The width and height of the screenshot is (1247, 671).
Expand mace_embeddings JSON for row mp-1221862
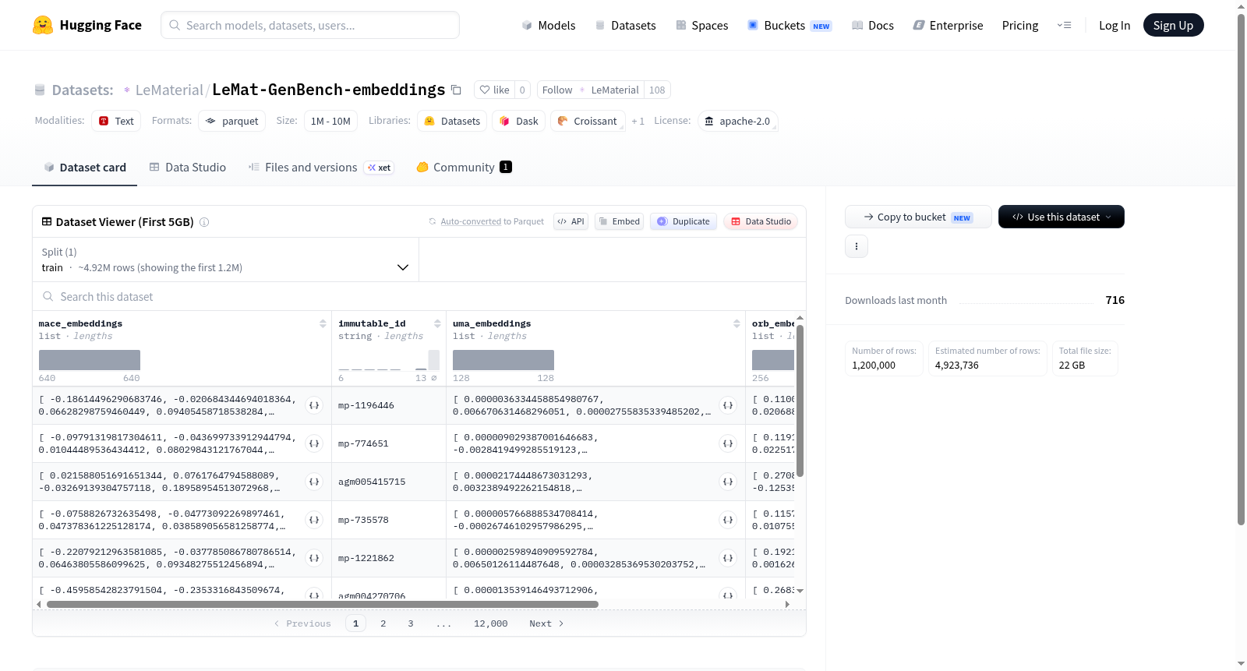tap(314, 558)
